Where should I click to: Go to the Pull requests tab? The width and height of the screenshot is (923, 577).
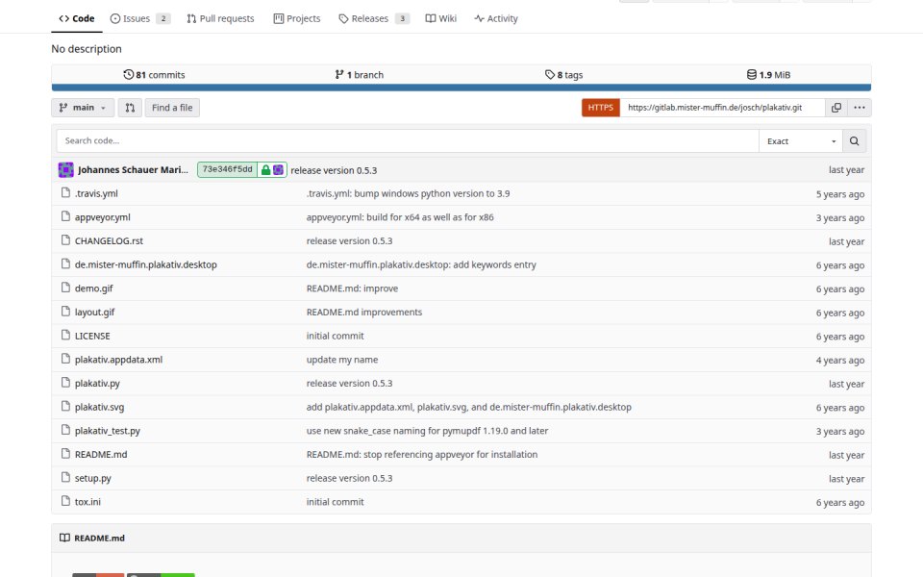(221, 19)
